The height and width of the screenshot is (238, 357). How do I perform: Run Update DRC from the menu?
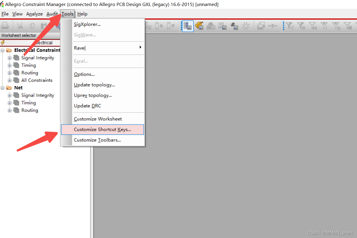pos(102,106)
